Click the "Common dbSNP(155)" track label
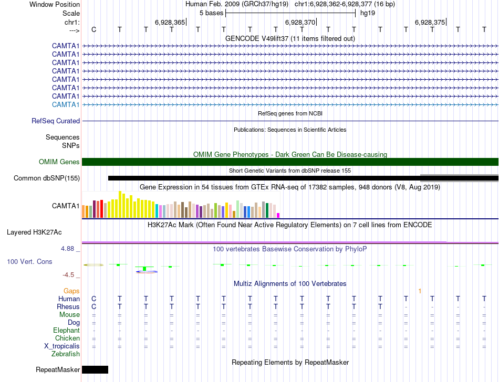Viewport: 499px width, 382px height. click(x=47, y=178)
